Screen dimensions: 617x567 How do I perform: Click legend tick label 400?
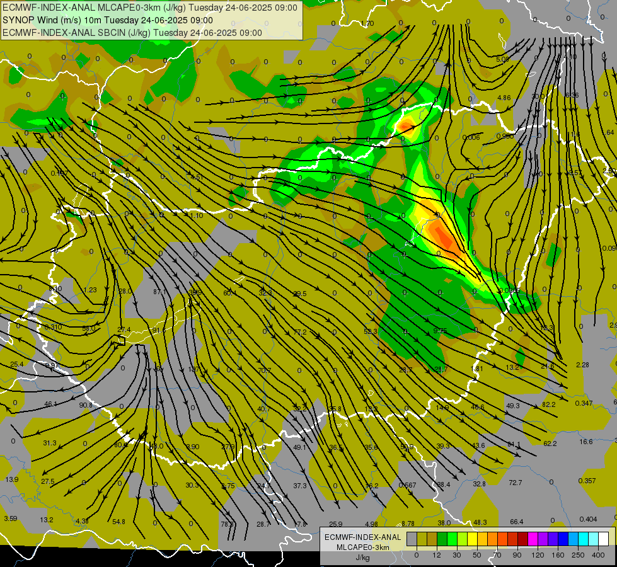[x=598, y=555]
